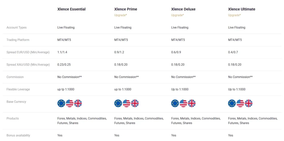Choose the EU flag under Xlence Ultimate
The image size is (284, 141).
pyautogui.click(x=232, y=104)
